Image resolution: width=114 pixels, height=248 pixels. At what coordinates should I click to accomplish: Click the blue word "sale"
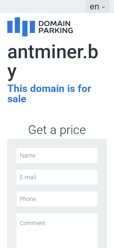point(17,99)
